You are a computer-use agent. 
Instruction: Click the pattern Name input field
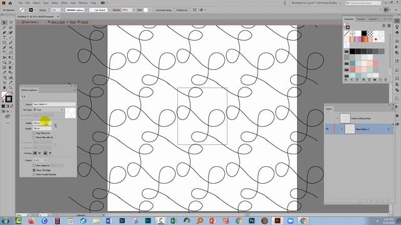click(55, 104)
